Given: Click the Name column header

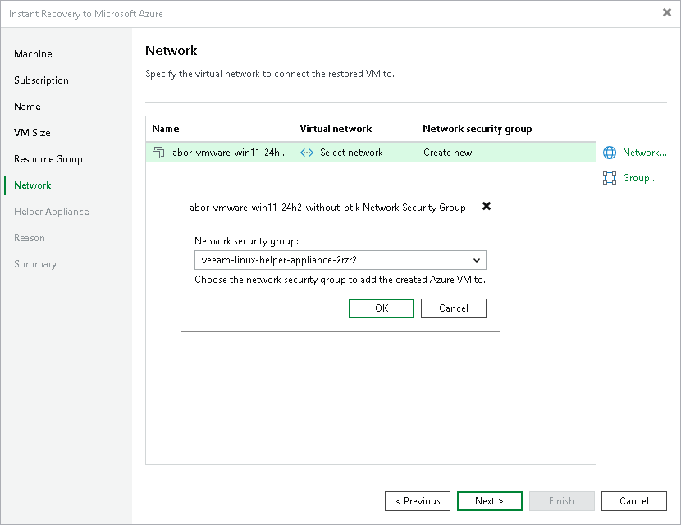Looking at the screenshot, I should (x=166, y=129).
